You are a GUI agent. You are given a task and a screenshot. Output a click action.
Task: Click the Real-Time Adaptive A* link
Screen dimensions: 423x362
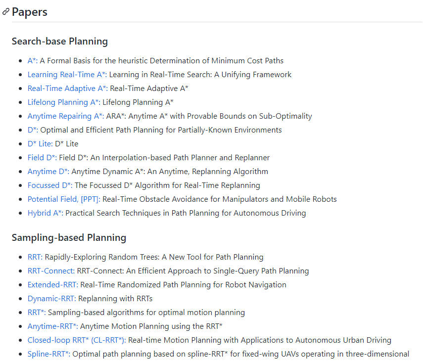[67, 89]
